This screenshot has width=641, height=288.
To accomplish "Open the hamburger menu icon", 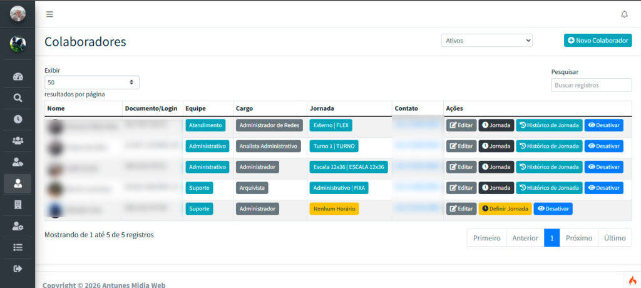I will (x=49, y=14).
